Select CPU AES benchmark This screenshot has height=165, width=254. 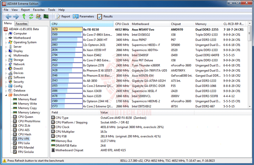tap(24, 130)
